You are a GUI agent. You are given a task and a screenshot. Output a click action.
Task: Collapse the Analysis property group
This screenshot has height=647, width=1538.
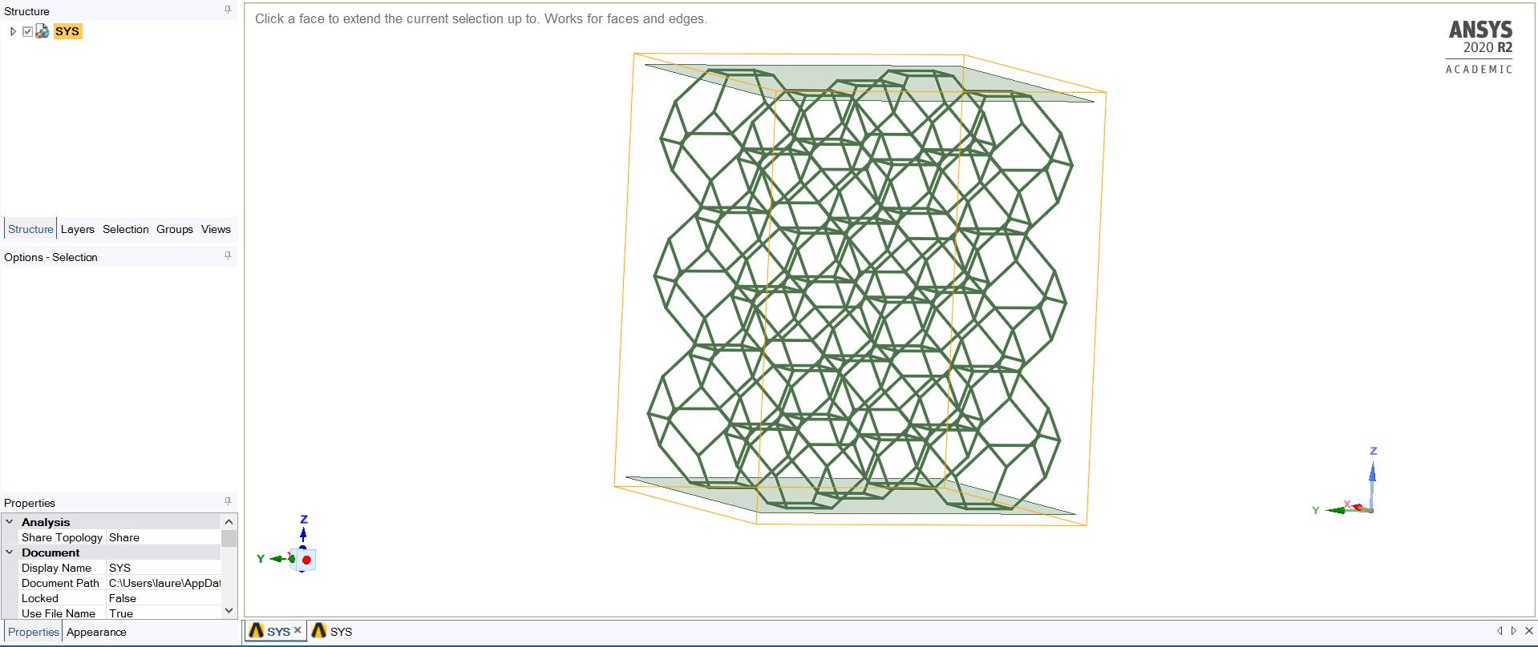click(10, 522)
